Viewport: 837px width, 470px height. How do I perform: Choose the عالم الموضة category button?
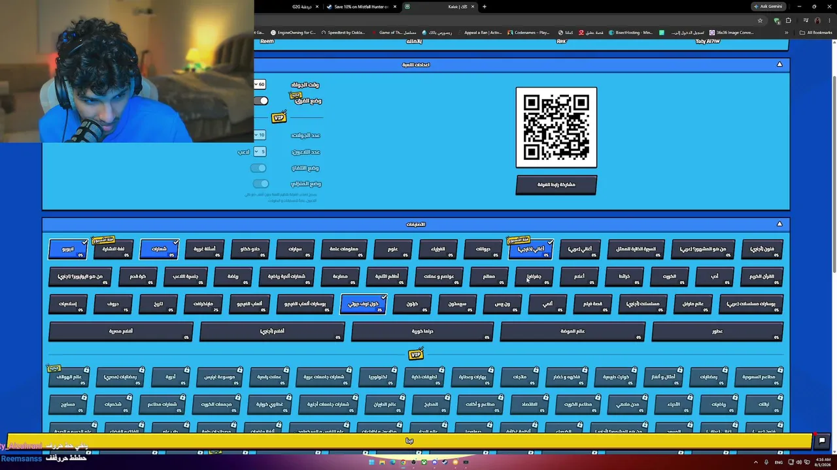pyautogui.click(x=572, y=331)
